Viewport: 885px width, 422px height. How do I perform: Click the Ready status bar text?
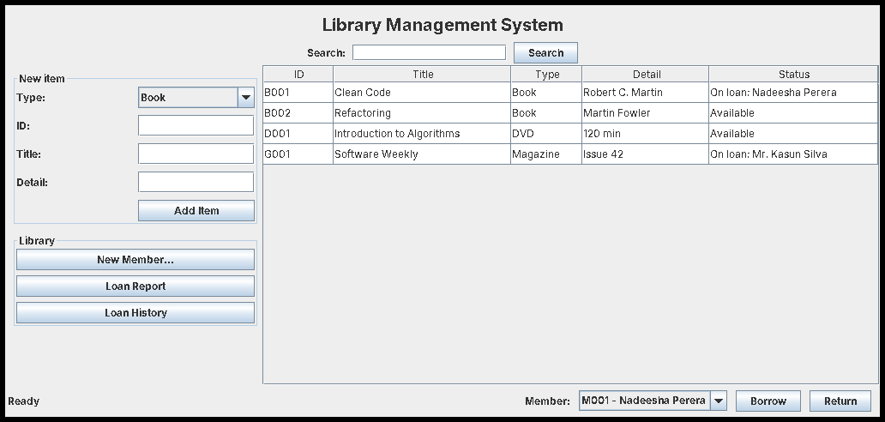coord(24,401)
